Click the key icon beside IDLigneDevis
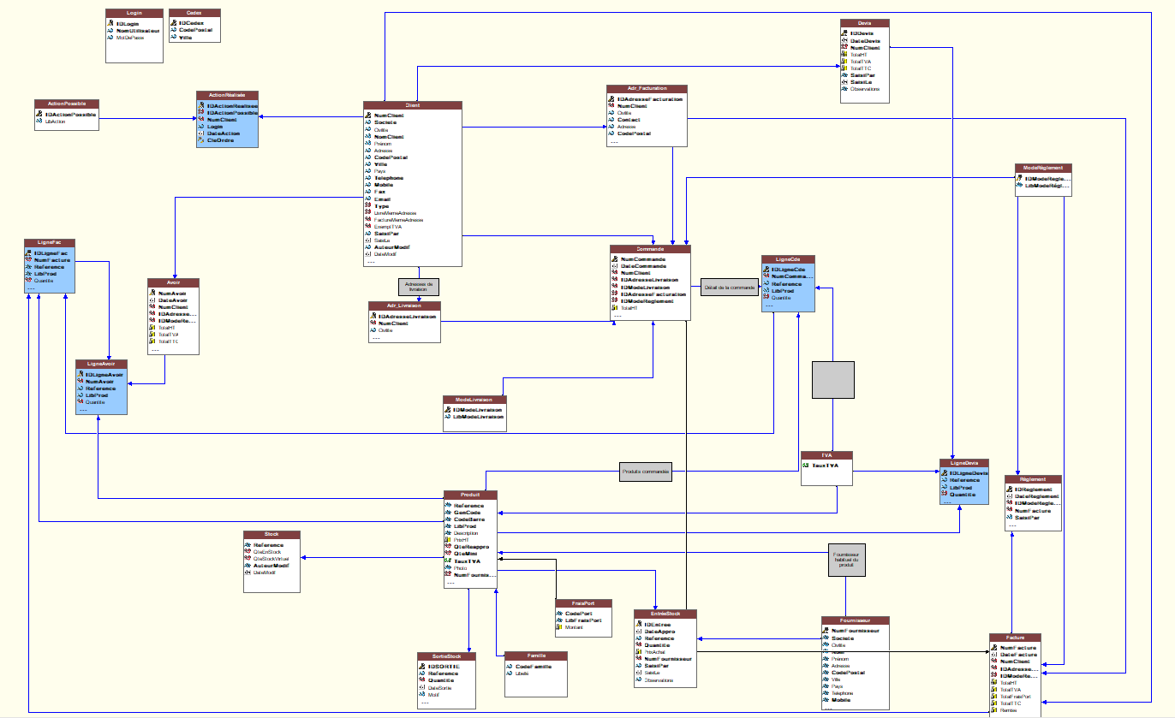1175x718 pixels. [x=944, y=473]
